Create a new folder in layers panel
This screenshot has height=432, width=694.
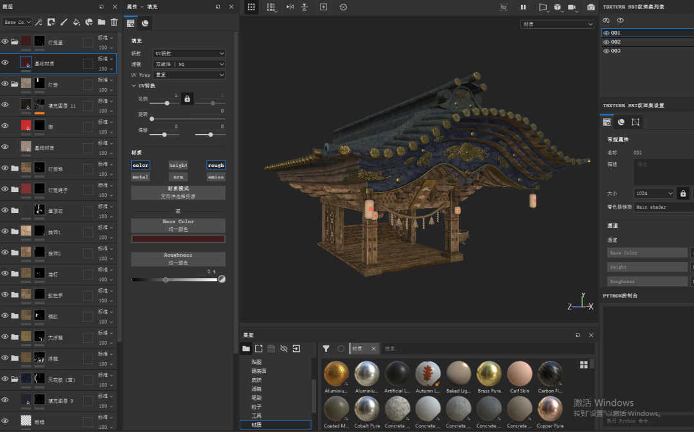pyautogui.click(x=102, y=22)
